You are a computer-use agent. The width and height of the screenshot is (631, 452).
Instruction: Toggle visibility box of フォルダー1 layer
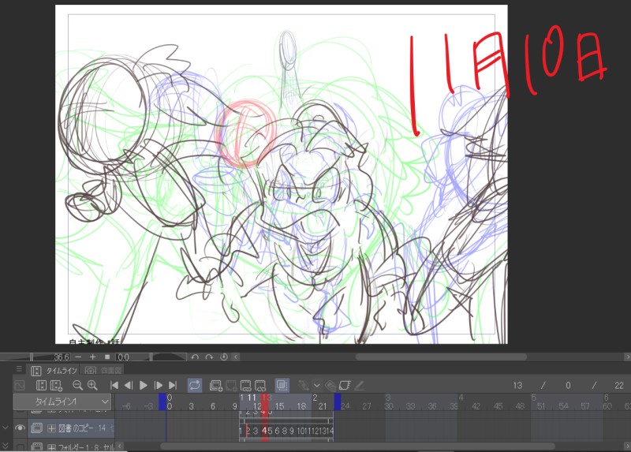(x=20, y=447)
